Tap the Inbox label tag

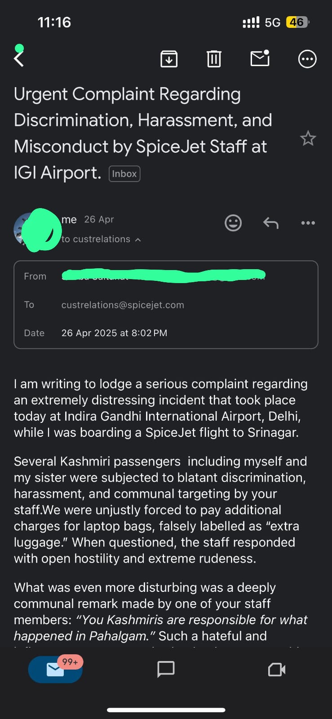tap(124, 174)
